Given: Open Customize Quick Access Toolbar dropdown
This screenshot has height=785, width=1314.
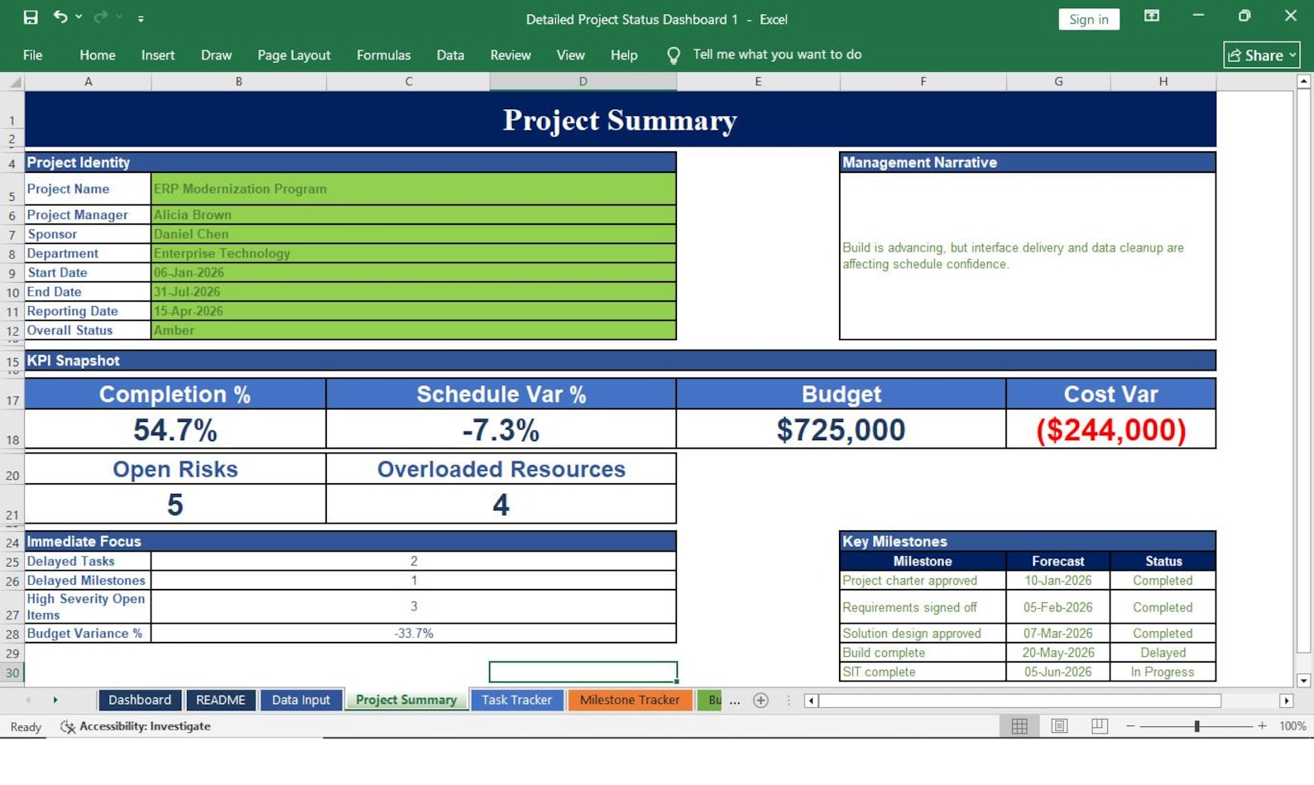Looking at the screenshot, I should pyautogui.click(x=141, y=18).
